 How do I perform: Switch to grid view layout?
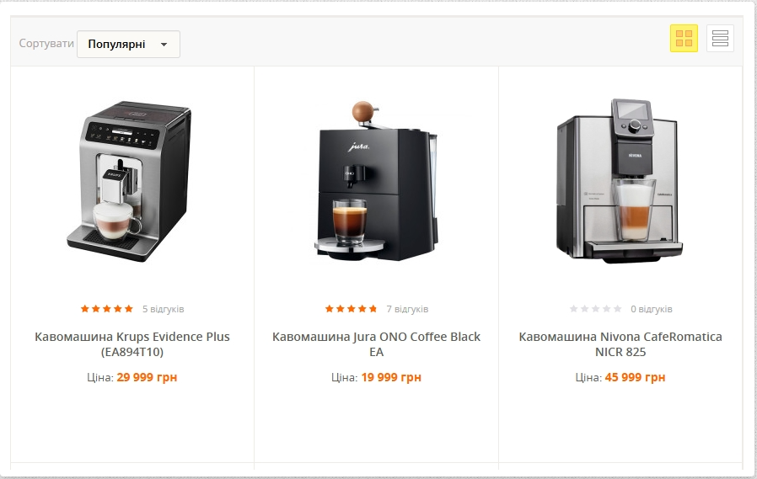pyautogui.click(x=684, y=38)
